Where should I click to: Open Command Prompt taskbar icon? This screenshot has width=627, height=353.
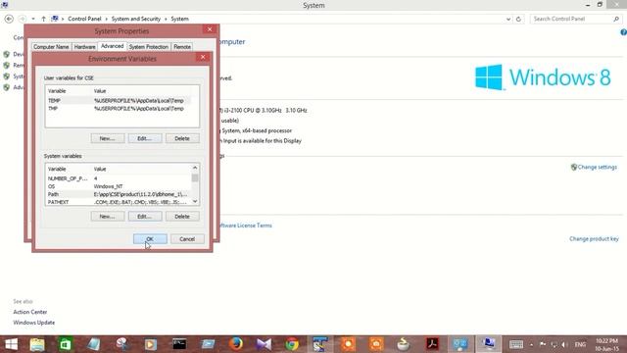(179, 344)
